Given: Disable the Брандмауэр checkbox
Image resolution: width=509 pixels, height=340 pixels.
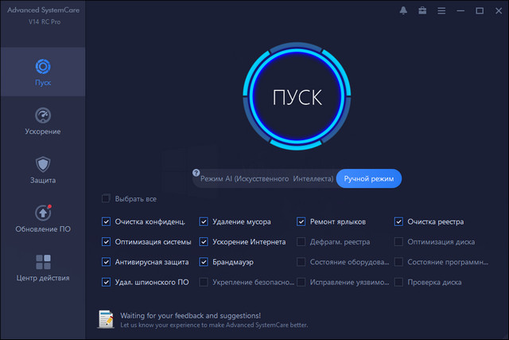Looking at the screenshot, I should pos(204,261).
